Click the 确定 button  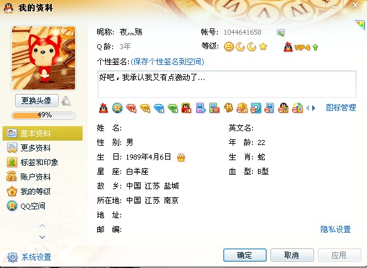point(245,255)
